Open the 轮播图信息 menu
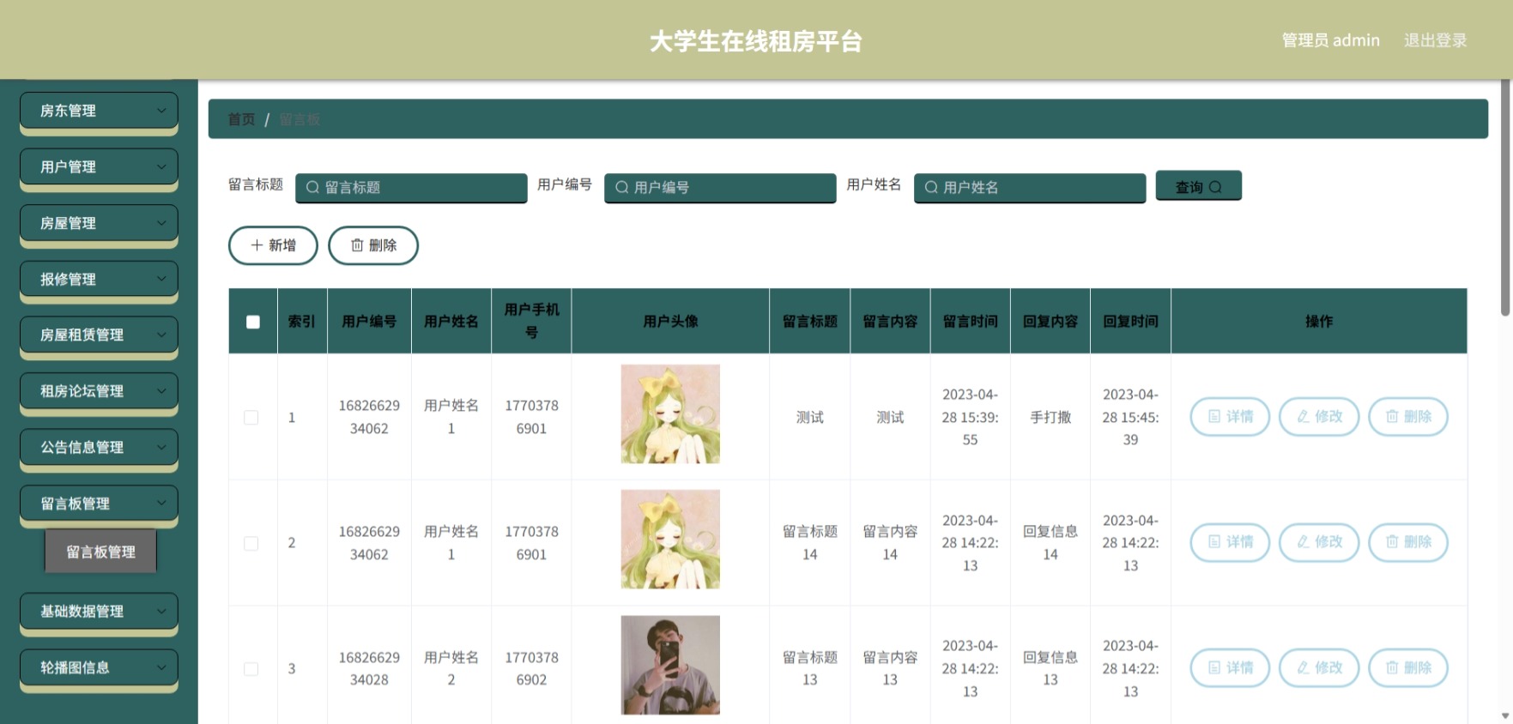 (99, 667)
